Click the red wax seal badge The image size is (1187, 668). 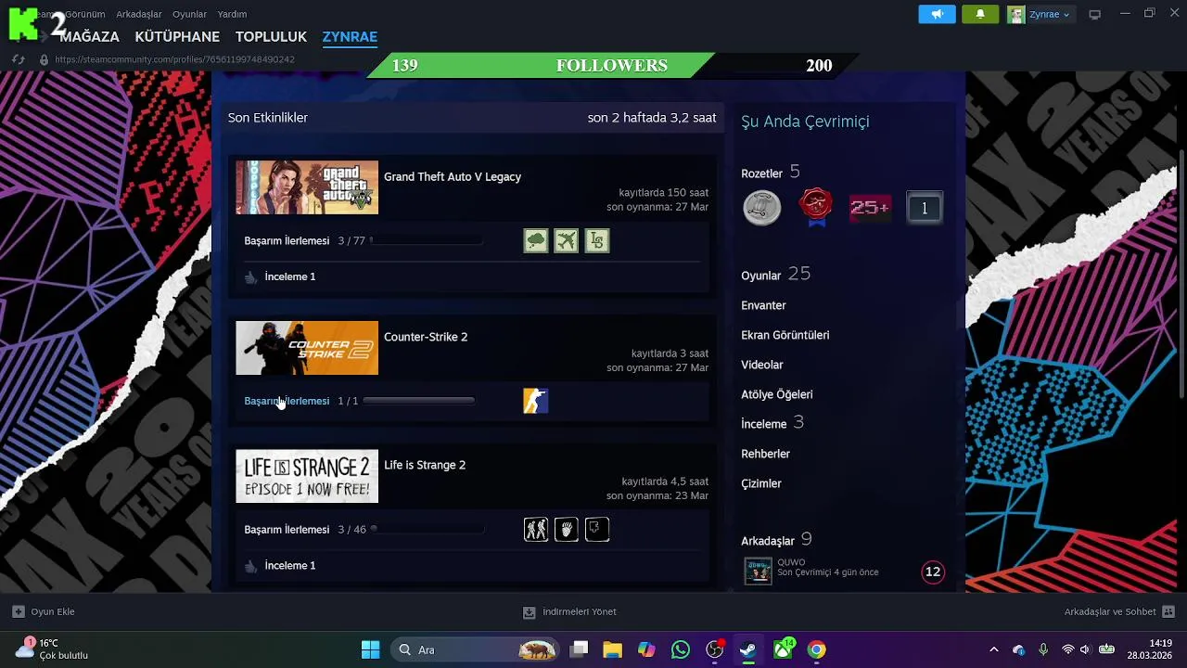click(x=816, y=208)
